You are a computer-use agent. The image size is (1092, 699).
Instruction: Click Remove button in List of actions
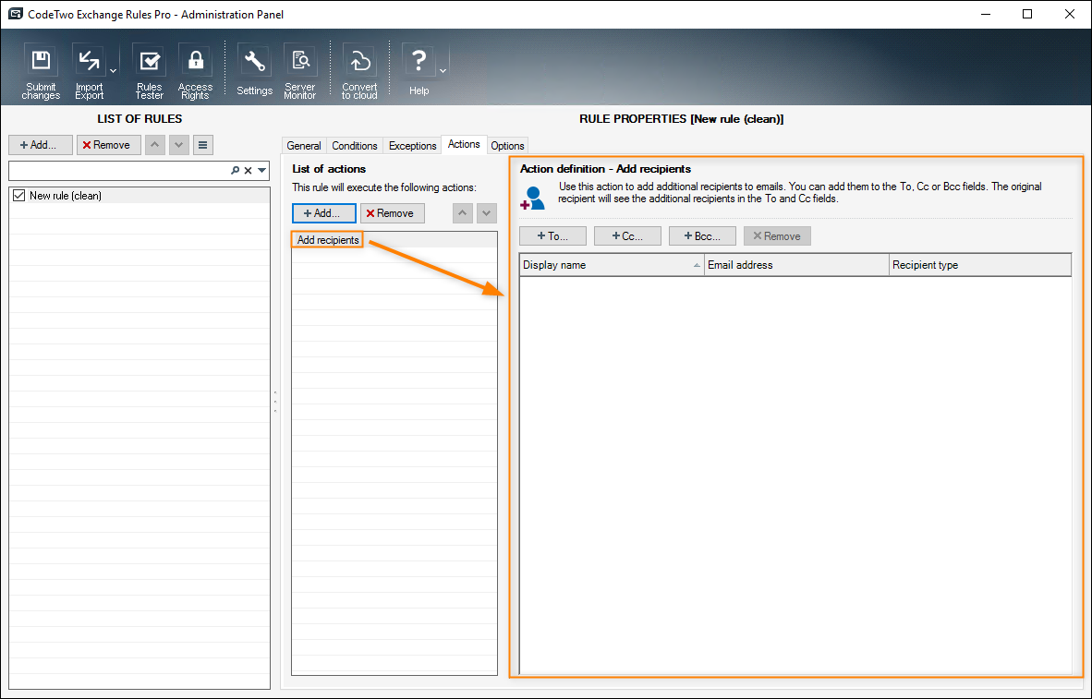(392, 213)
